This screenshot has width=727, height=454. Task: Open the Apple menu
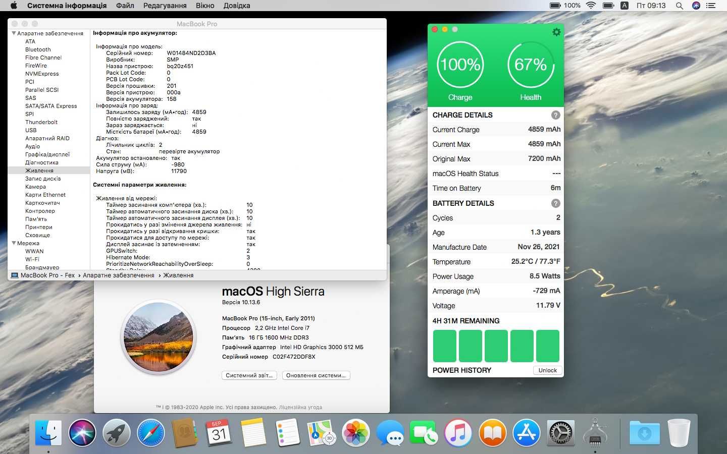tap(14, 6)
